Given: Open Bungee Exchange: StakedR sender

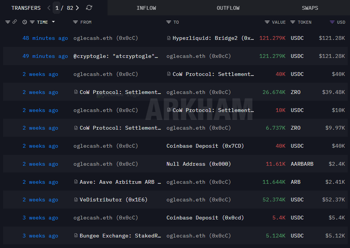Looking at the screenshot, I should tap(120, 236).
